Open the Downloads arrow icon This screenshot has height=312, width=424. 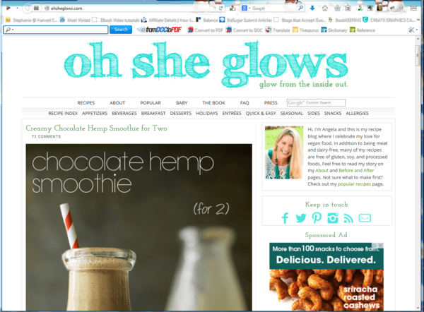[312, 8]
